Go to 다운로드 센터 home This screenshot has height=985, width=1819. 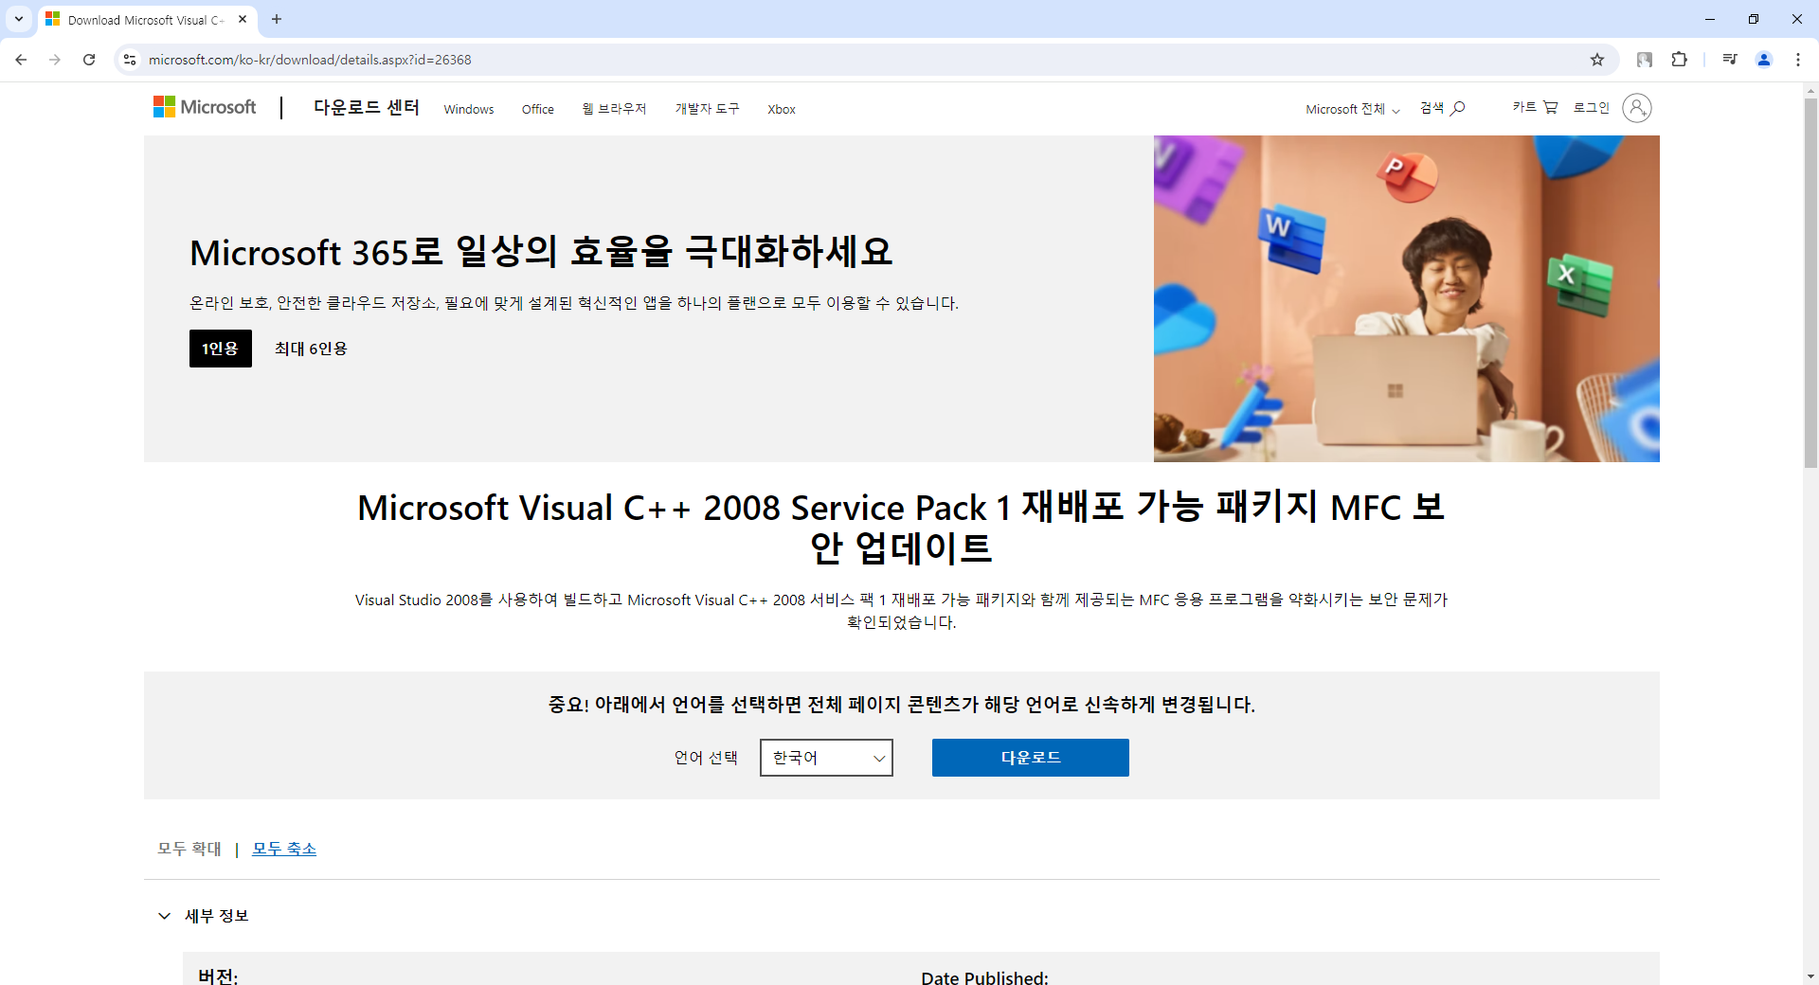(x=367, y=107)
